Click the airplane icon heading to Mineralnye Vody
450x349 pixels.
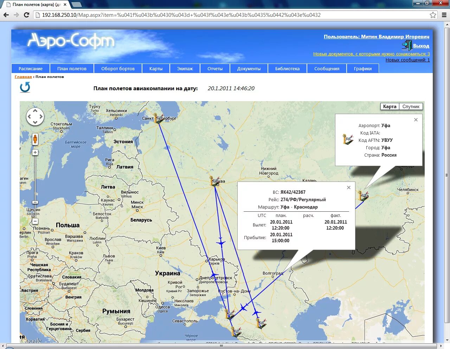[257, 312]
